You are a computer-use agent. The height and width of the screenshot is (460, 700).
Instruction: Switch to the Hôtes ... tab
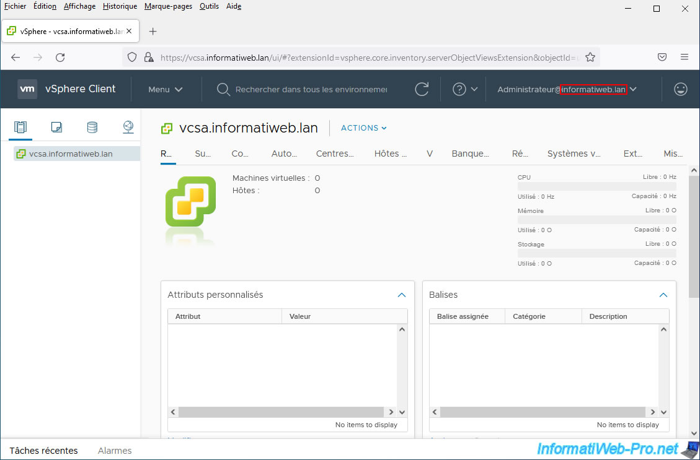tap(391, 154)
